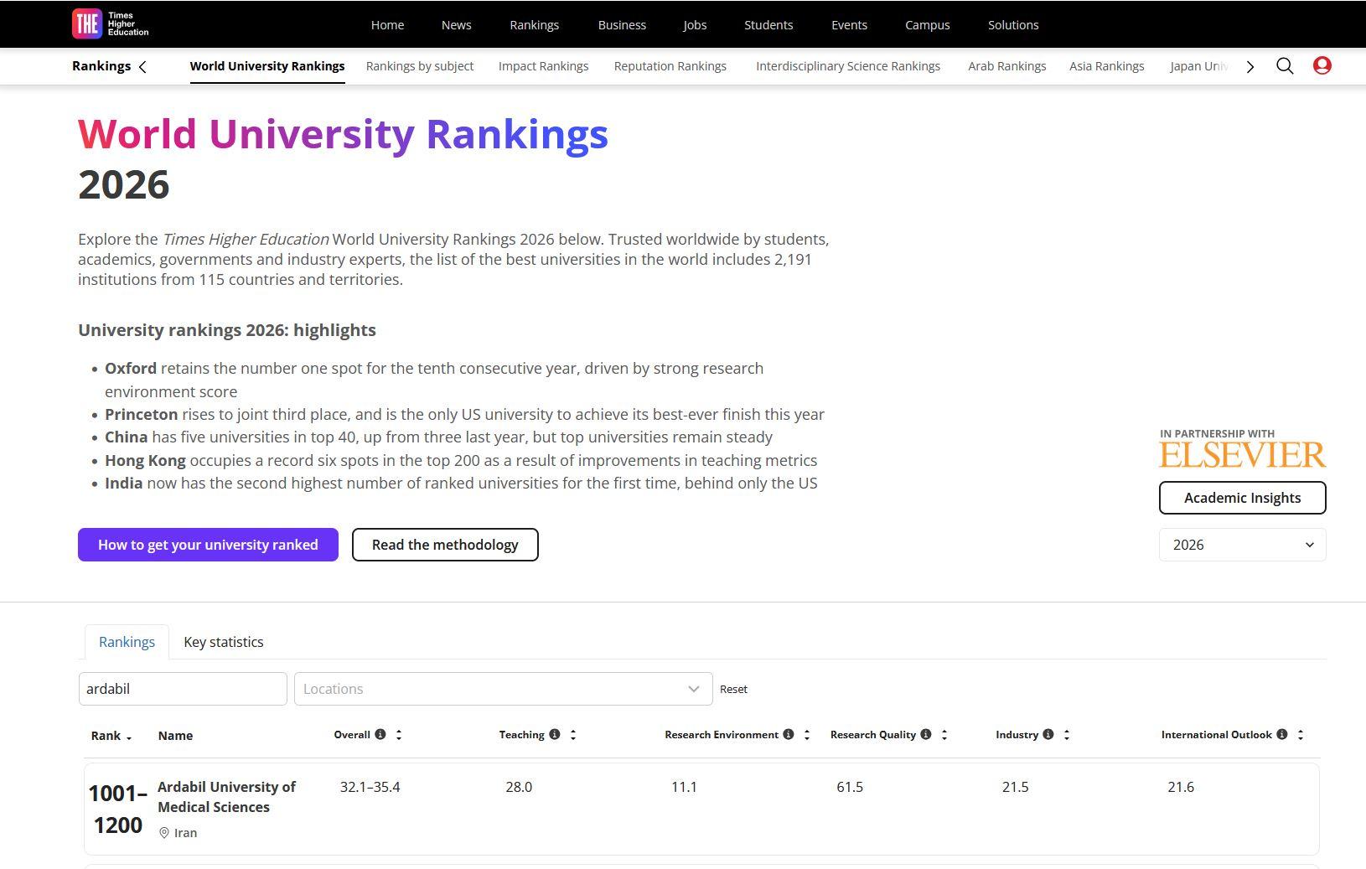This screenshot has height=869, width=1366.
Task: Click the Times Higher Education logo
Action: click(110, 24)
